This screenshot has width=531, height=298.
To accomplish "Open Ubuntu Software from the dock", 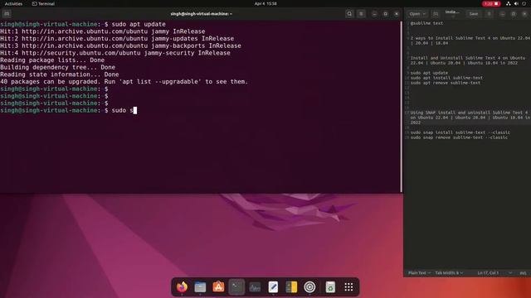I will click(x=218, y=287).
